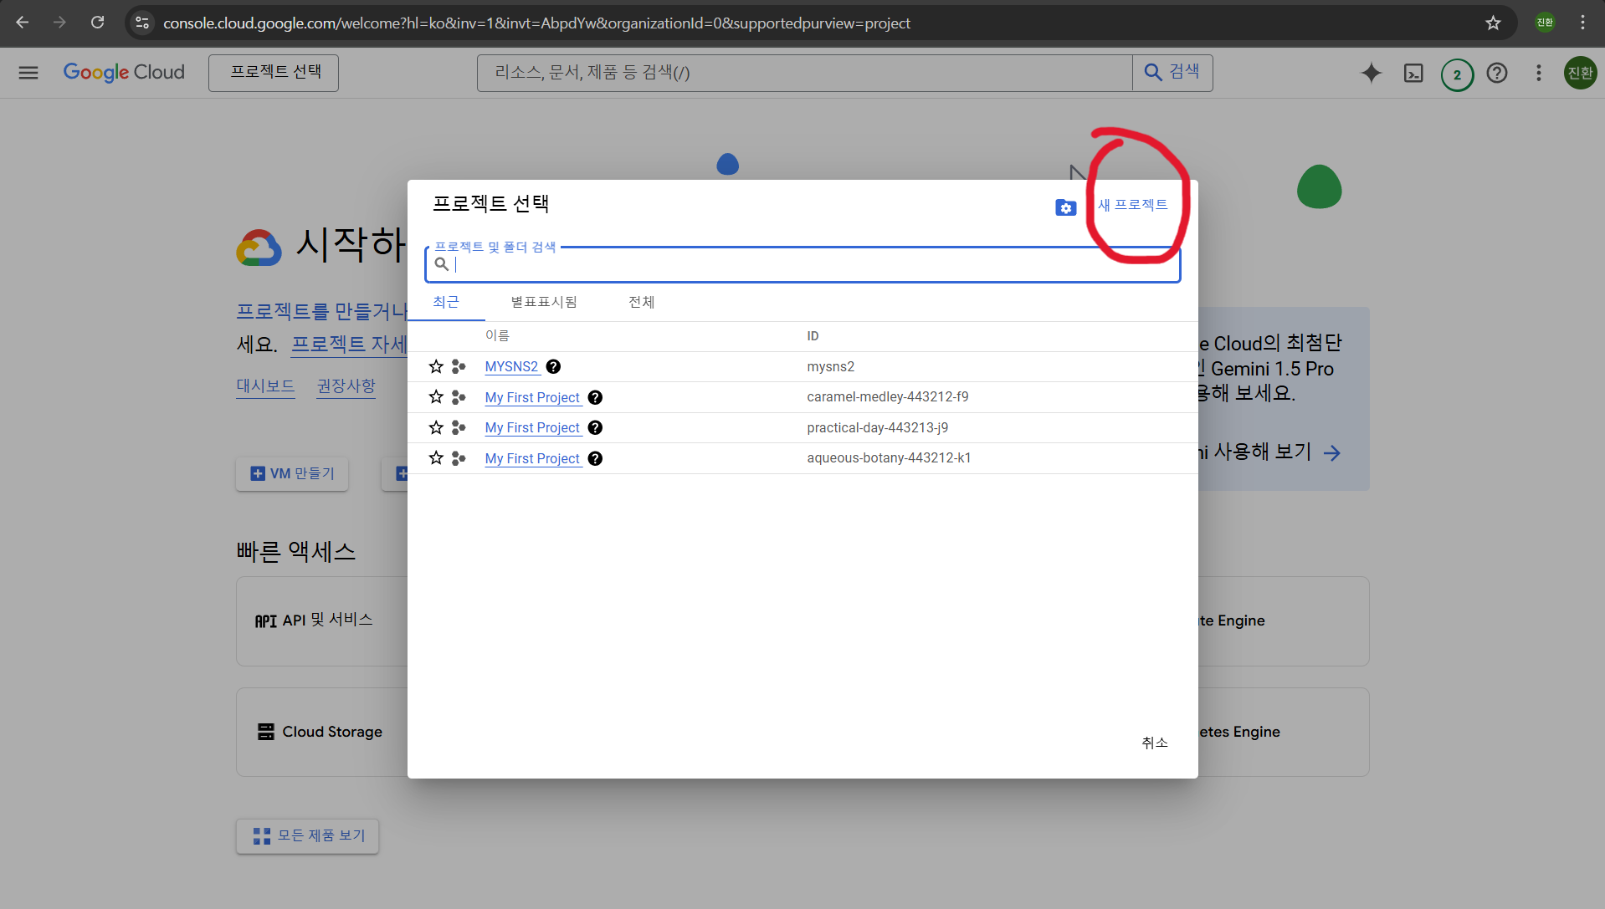Click the manage resources folder-gear icon
Screen dimensions: 1605x909
click(x=1065, y=207)
